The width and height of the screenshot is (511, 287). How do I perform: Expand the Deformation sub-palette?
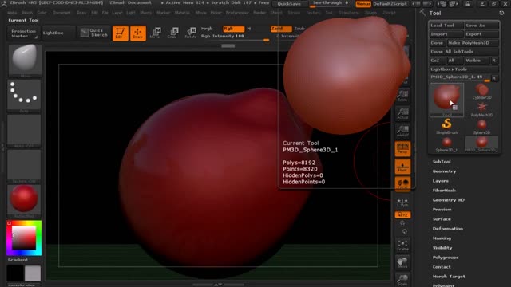click(x=448, y=229)
